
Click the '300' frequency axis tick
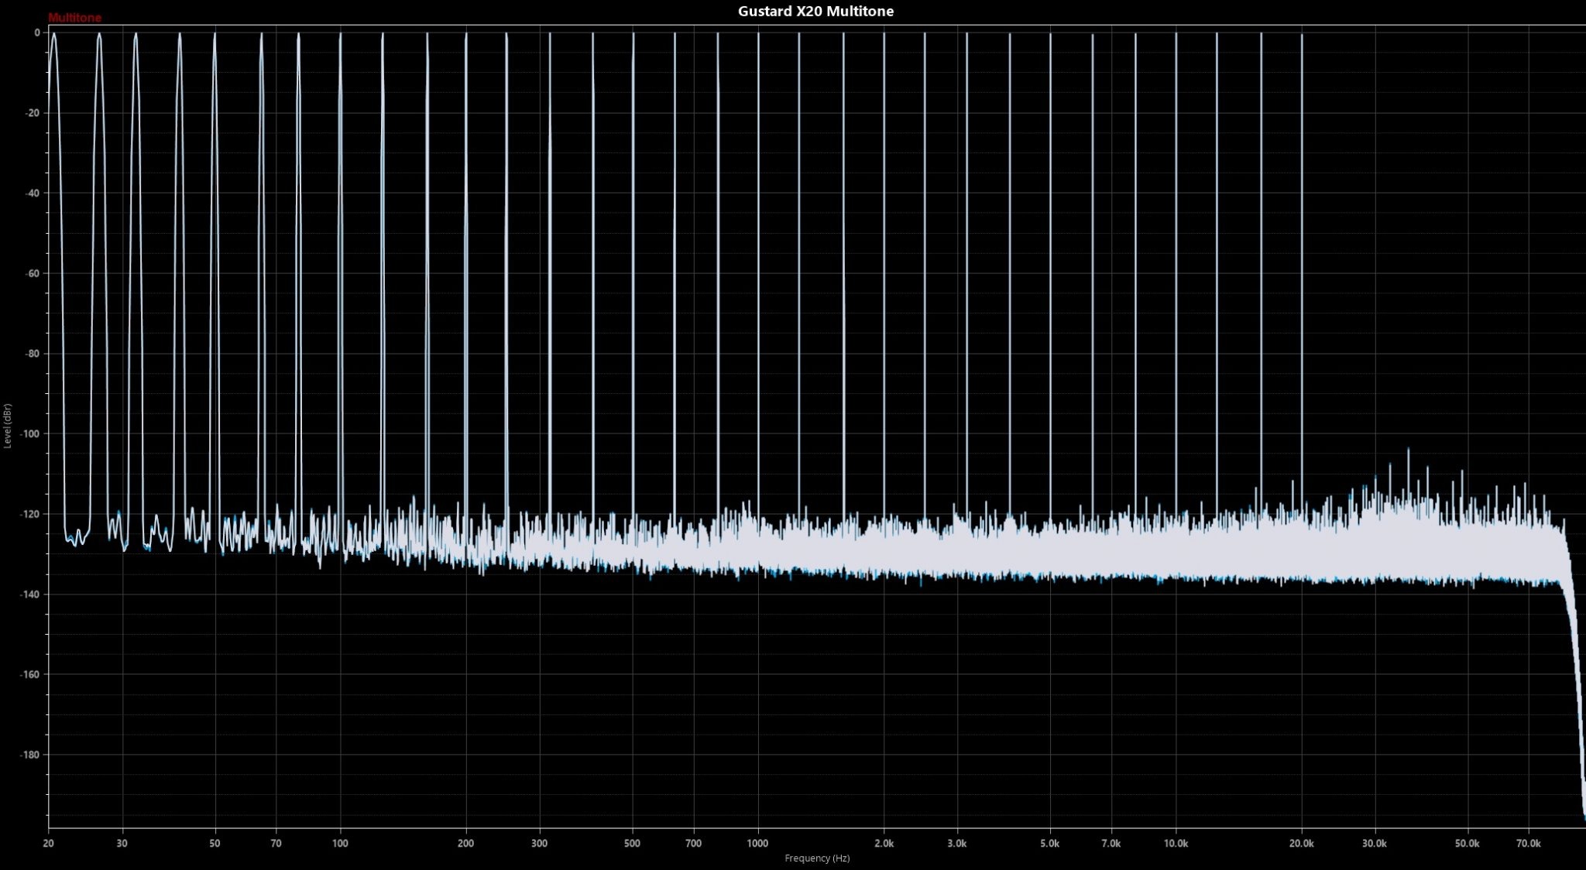point(539,844)
